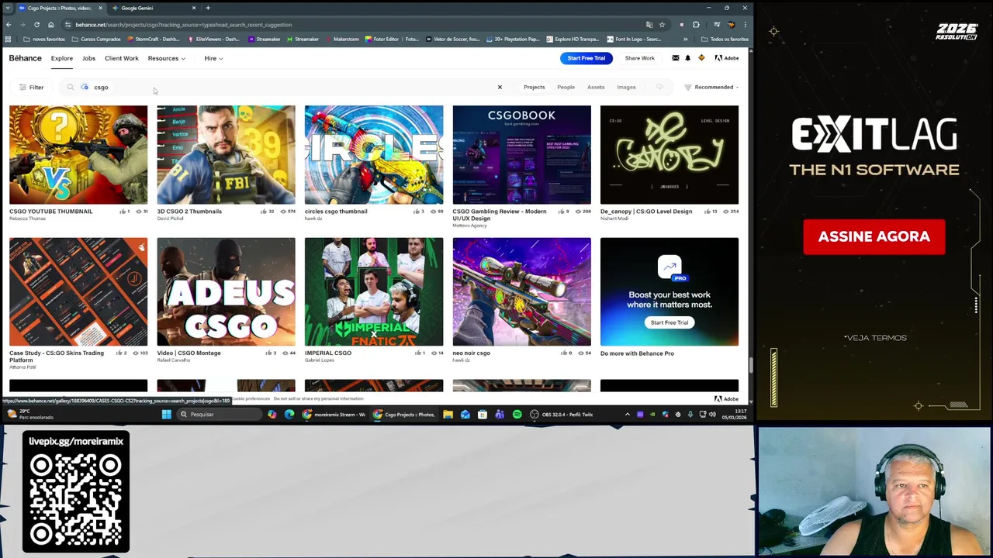Open the 3D CSGO 2 Thumbnails project image
The height and width of the screenshot is (558, 993).
coord(226,155)
